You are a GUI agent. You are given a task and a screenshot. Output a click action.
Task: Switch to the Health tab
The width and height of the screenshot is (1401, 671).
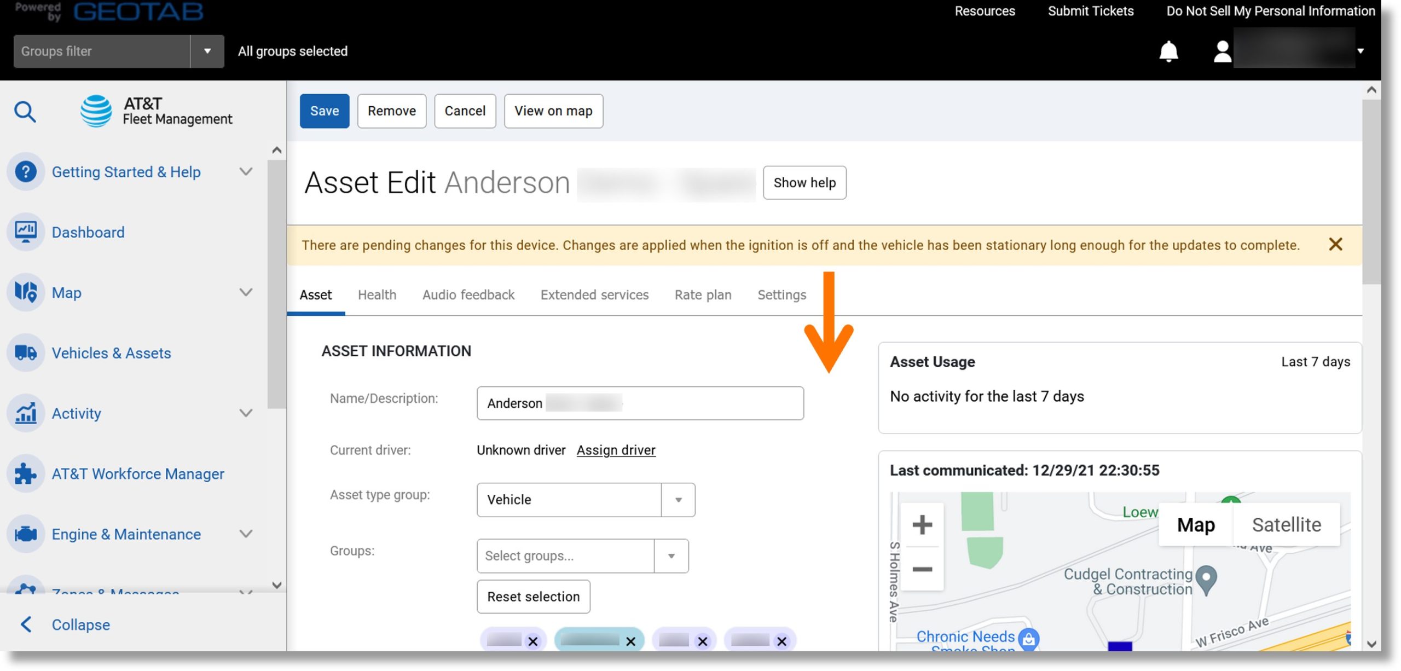click(x=377, y=295)
